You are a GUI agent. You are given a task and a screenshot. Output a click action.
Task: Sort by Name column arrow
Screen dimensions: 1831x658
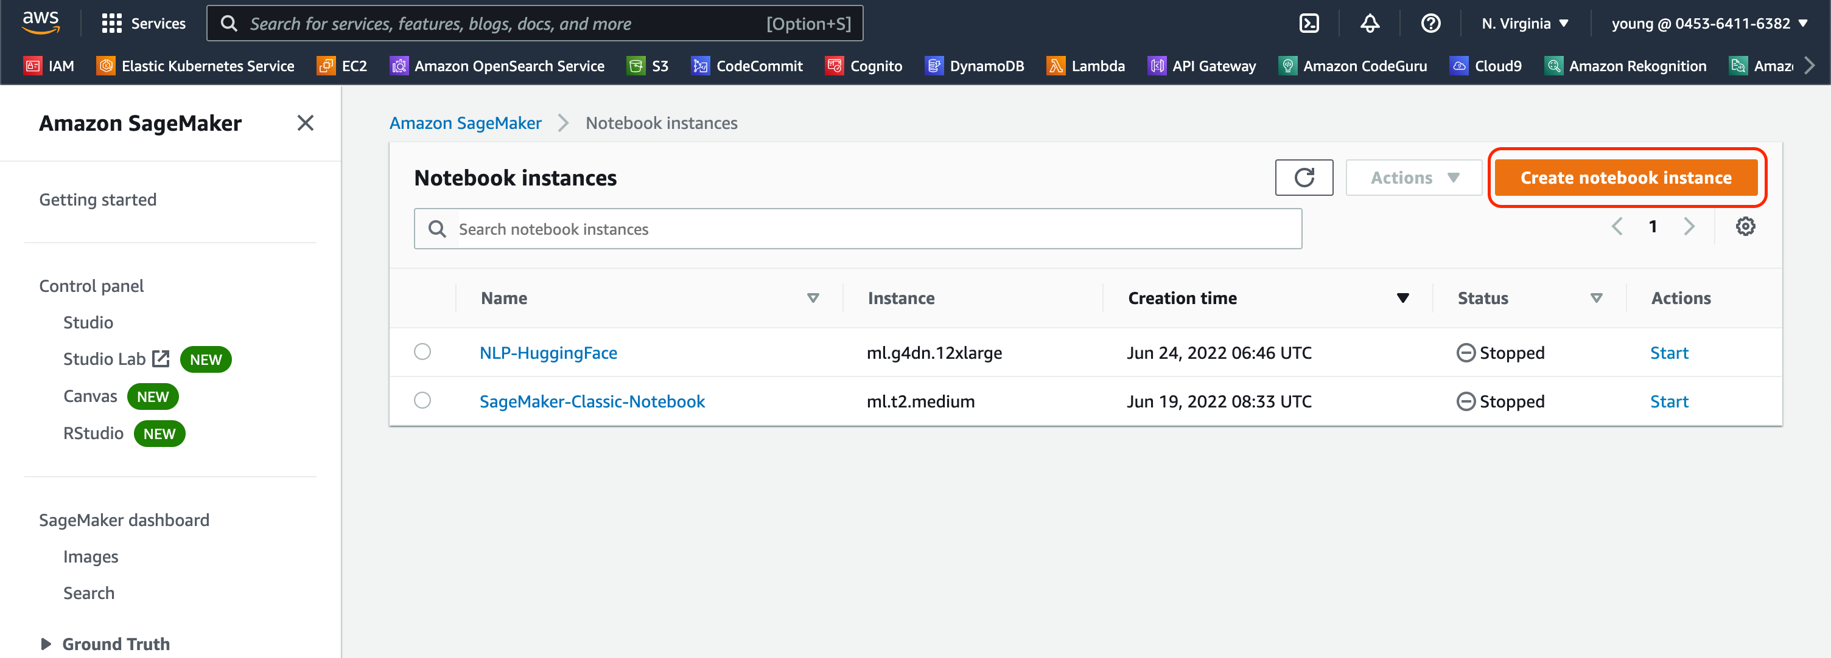coord(813,298)
